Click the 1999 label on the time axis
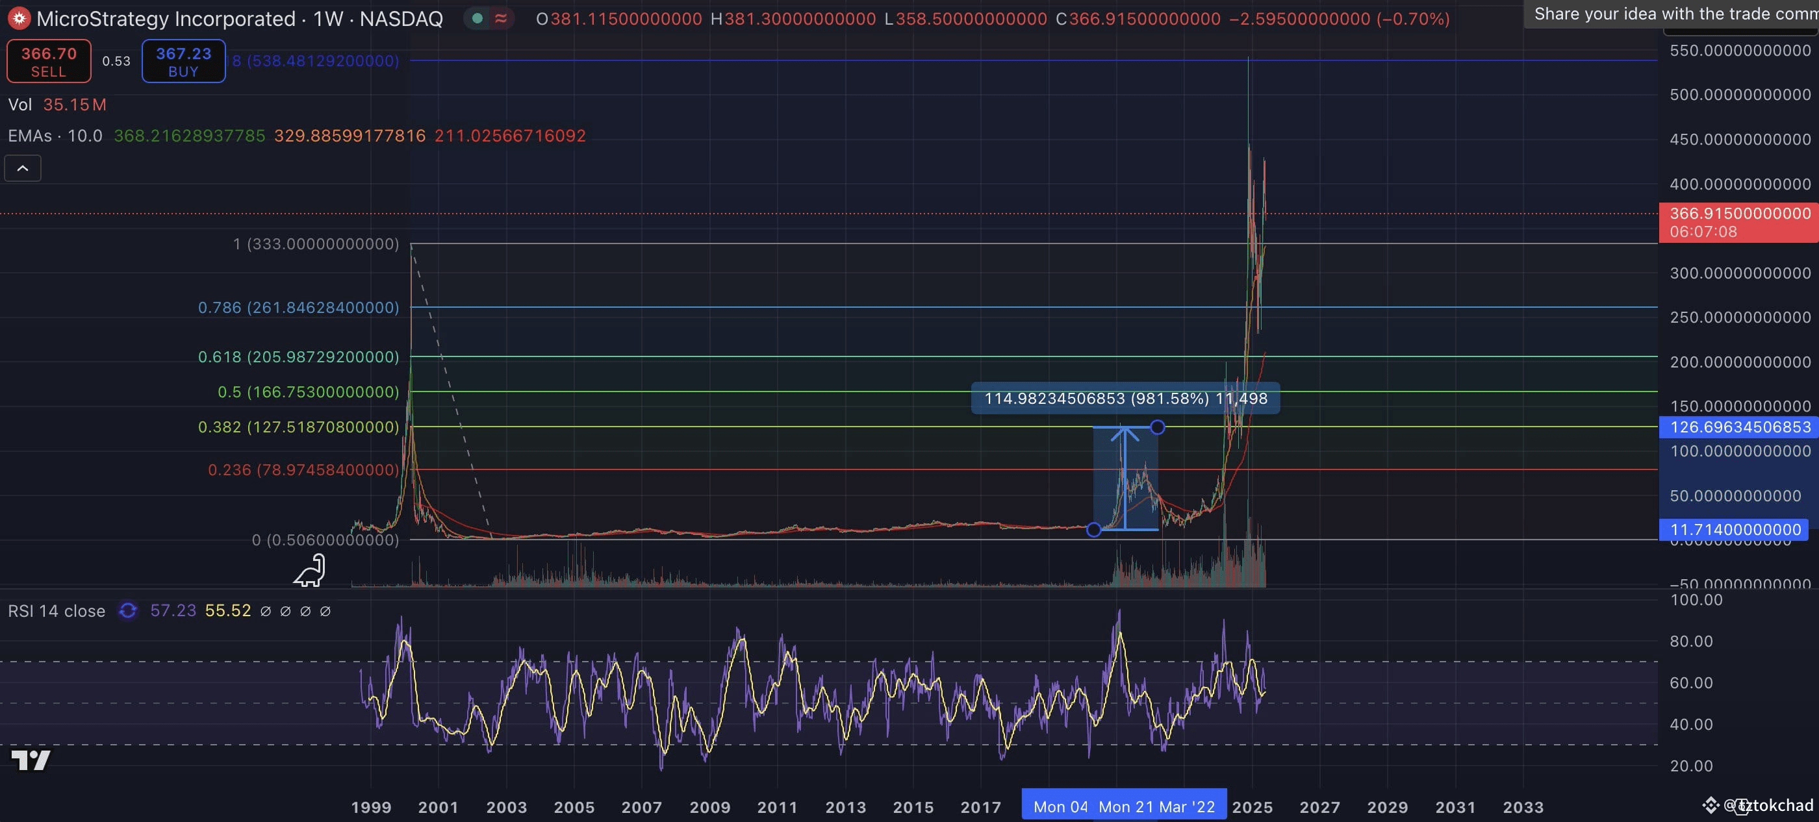The width and height of the screenshot is (1819, 822). pos(371,807)
